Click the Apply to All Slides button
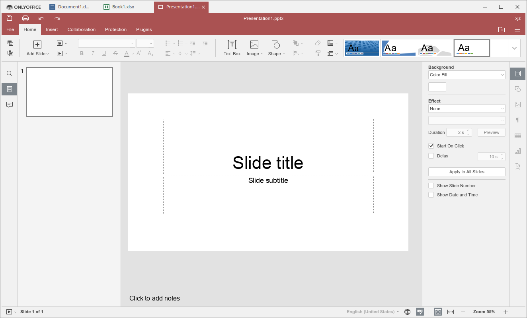The image size is (527, 318). click(466, 172)
